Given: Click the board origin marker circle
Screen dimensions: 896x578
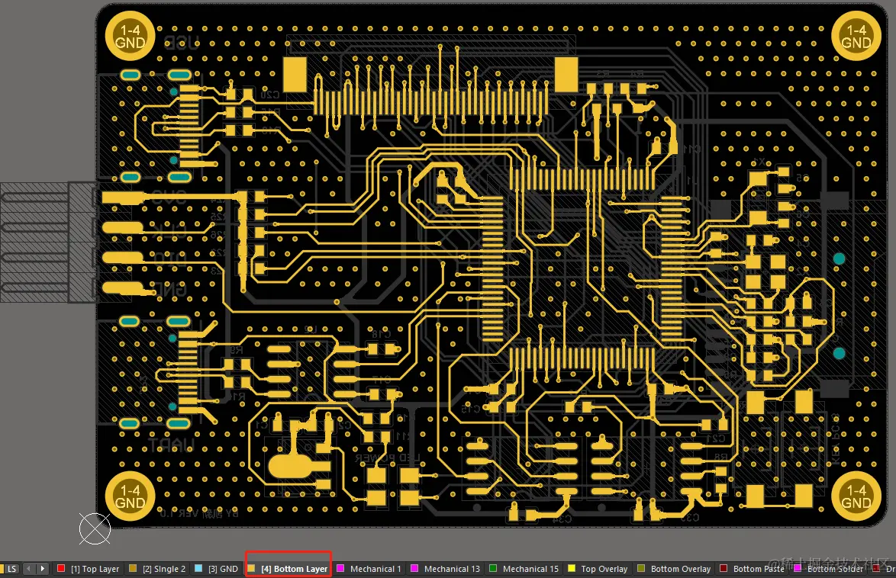Looking at the screenshot, I should point(95,529).
